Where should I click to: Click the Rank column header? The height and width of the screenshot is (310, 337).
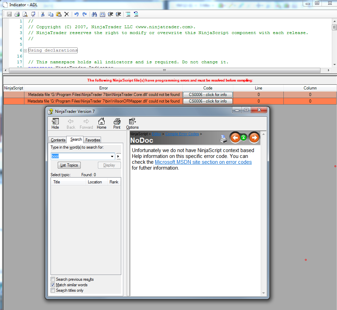click(114, 182)
